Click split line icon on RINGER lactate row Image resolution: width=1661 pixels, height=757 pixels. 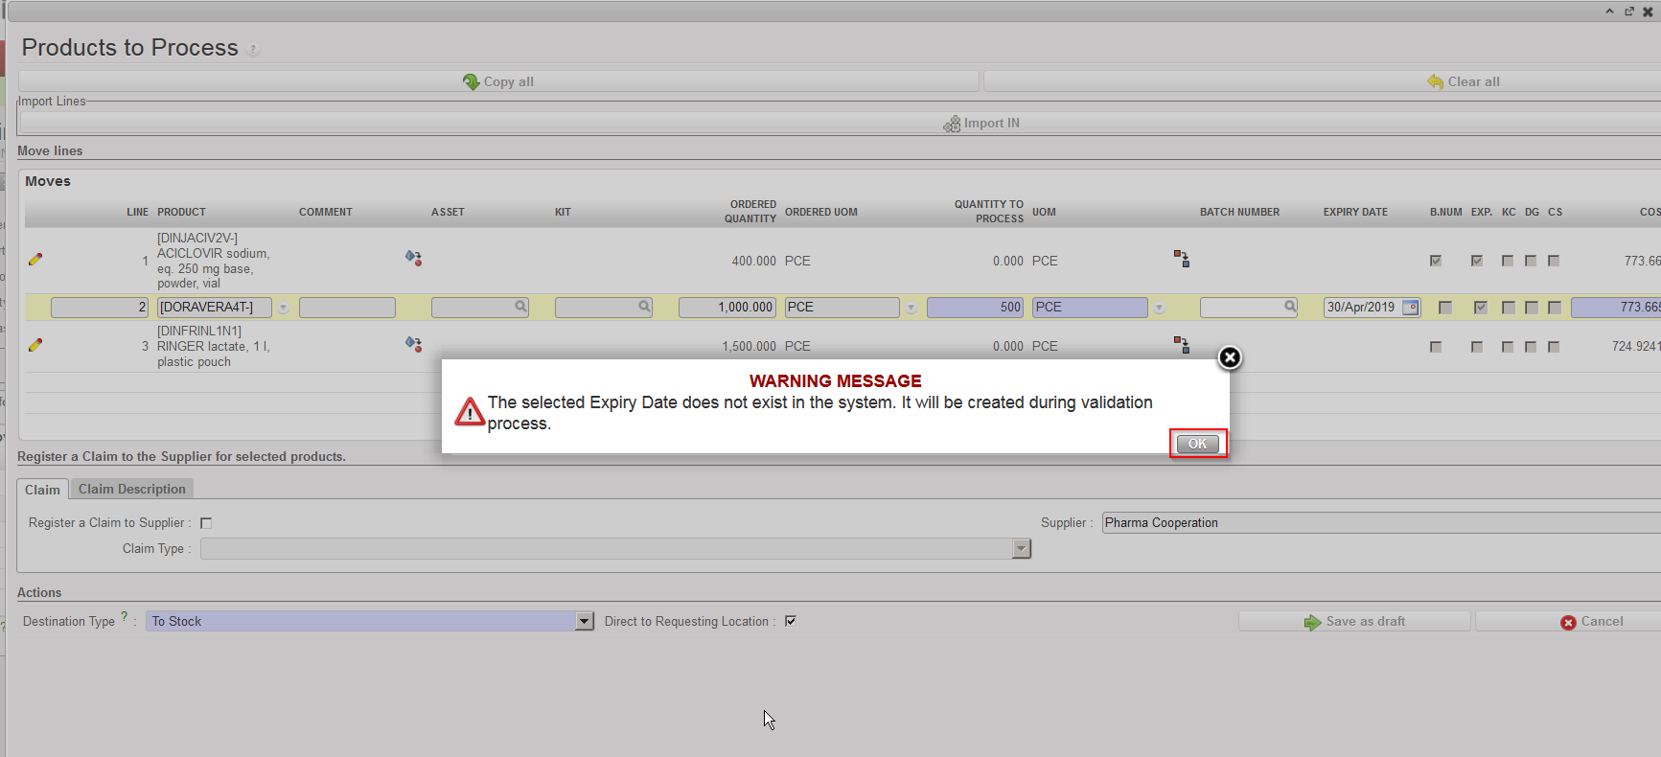point(1182,344)
